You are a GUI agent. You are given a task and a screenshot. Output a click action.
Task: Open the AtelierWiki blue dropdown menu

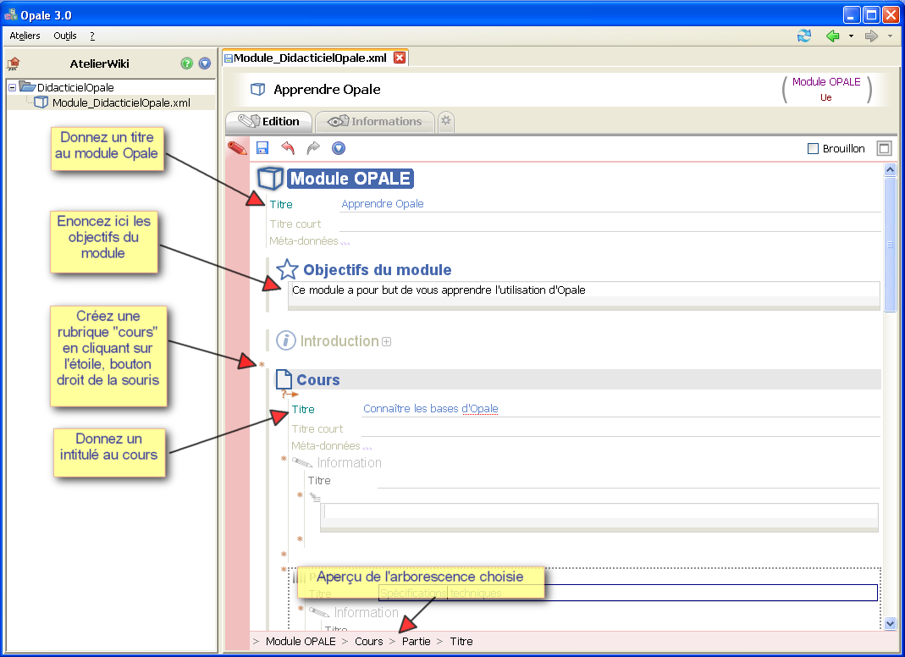(x=205, y=63)
